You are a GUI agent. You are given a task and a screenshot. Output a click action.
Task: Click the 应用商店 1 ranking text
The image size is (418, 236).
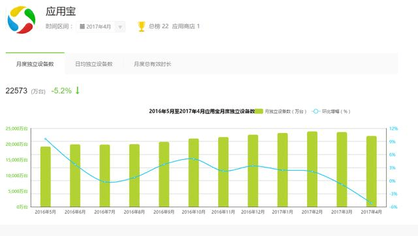pos(185,26)
